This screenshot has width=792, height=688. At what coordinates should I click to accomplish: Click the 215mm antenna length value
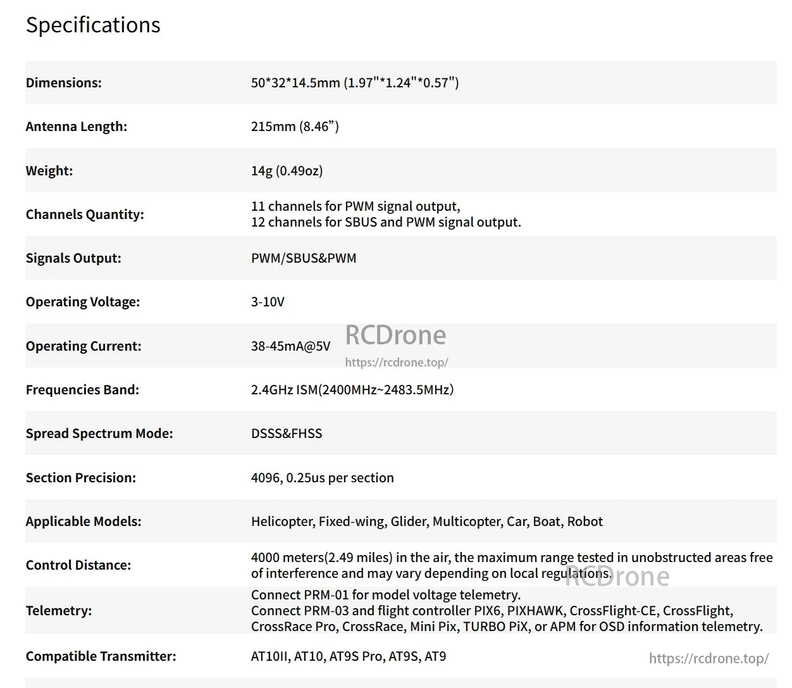(x=295, y=127)
